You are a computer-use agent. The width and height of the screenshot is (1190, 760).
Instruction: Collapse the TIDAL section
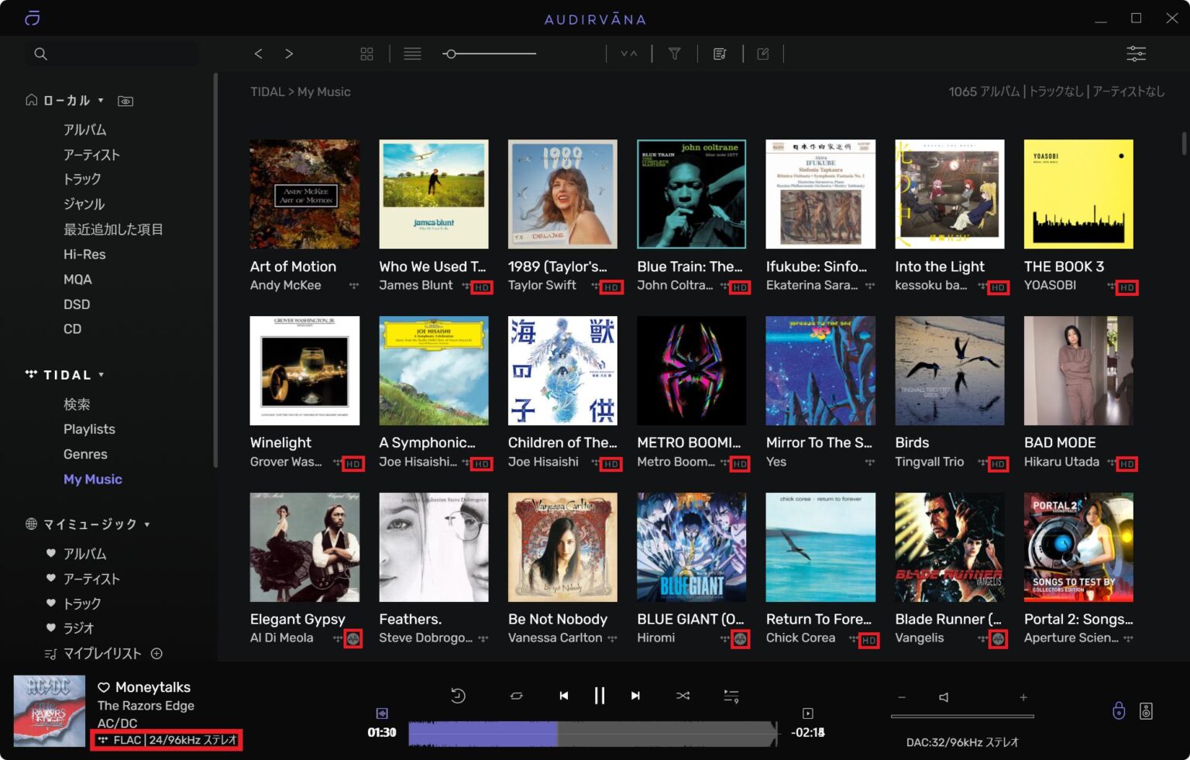click(101, 374)
